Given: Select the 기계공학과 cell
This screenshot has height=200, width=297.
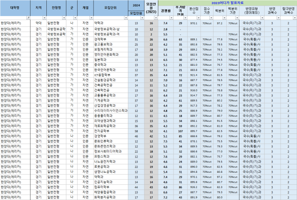Looking at the screenshot, I should coord(111,101).
